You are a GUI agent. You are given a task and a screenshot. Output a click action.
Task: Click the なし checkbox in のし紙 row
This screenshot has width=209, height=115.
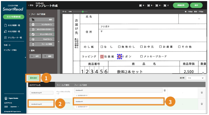(102, 47)
